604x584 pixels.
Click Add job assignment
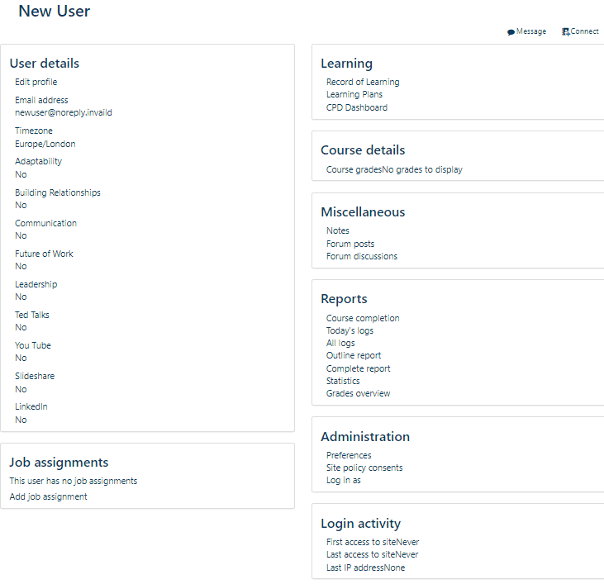coord(48,496)
